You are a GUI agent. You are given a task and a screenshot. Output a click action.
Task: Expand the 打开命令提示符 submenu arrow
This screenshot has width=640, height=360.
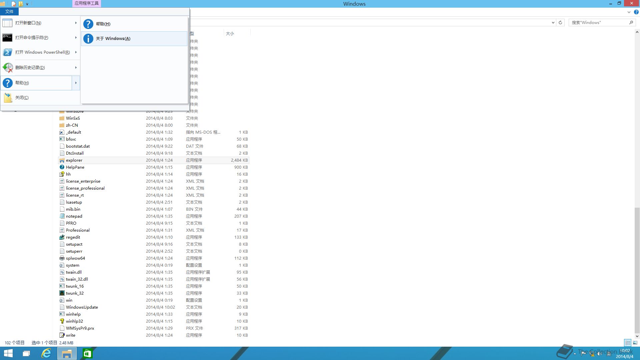point(76,38)
